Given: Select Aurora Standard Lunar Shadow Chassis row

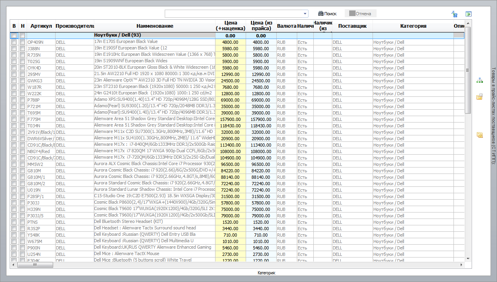Looking at the screenshot, I should (x=154, y=190).
